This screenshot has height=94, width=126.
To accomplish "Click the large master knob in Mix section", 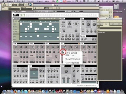I will click(66, 71).
